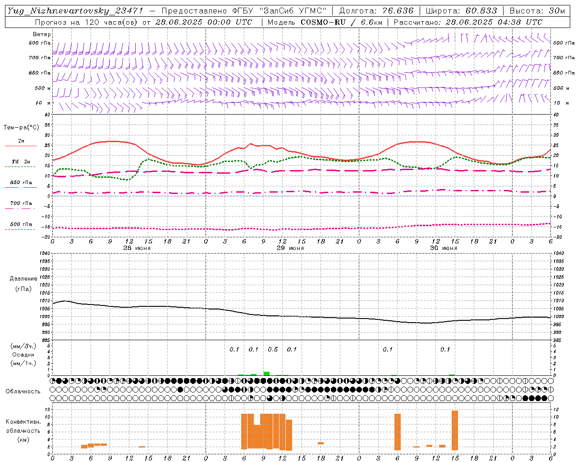Image resolution: width=577 pixels, height=462 pixels.
Task: Select the 500 гПа temperature legend entry
Action: pyautogui.click(x=21, y=226)
